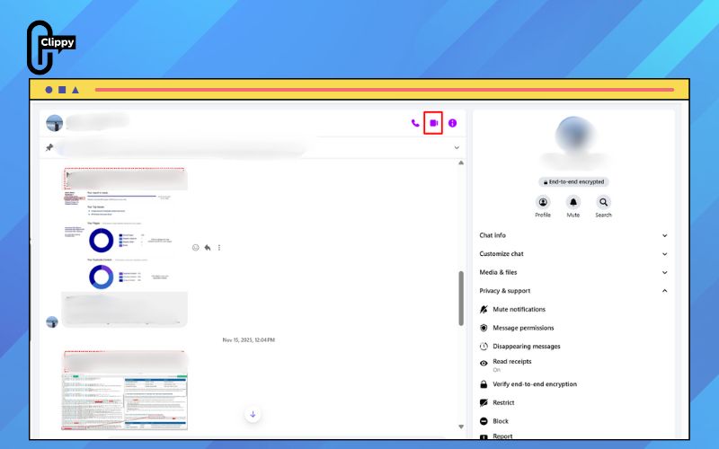Open more options three-dot menu beside message
Image resolution: width=719 pixels, height=449 pixels.
pyautogui.click(x=219, y=248)
